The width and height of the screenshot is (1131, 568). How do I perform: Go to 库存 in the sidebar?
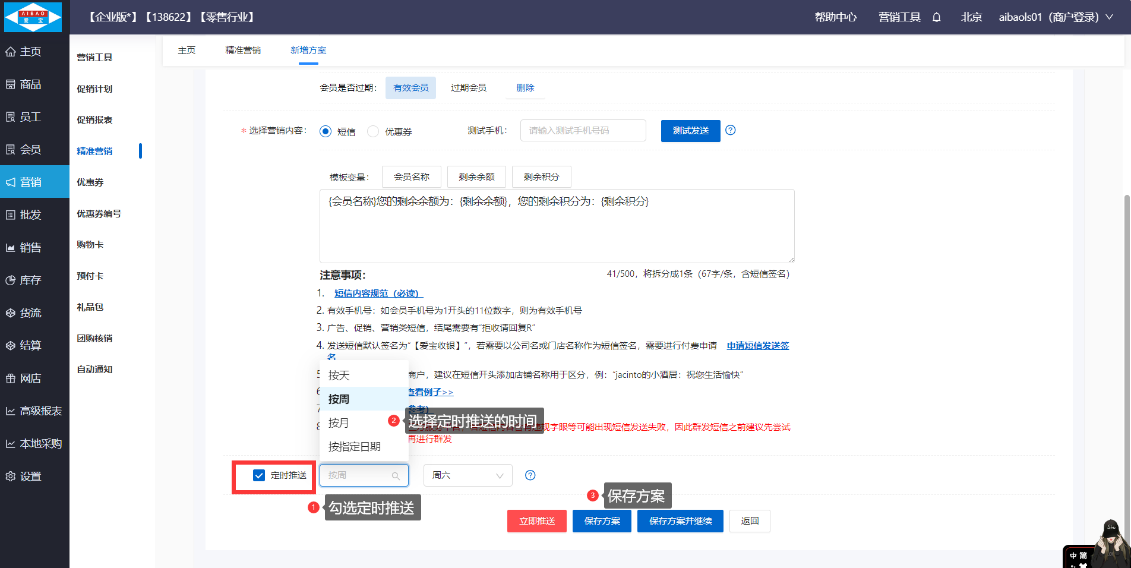point(31,280)
